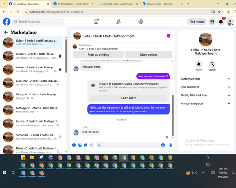Show hidden system tray icons chevron
The width and height of the screenshot is (236, 188).
tap(203, 173)
